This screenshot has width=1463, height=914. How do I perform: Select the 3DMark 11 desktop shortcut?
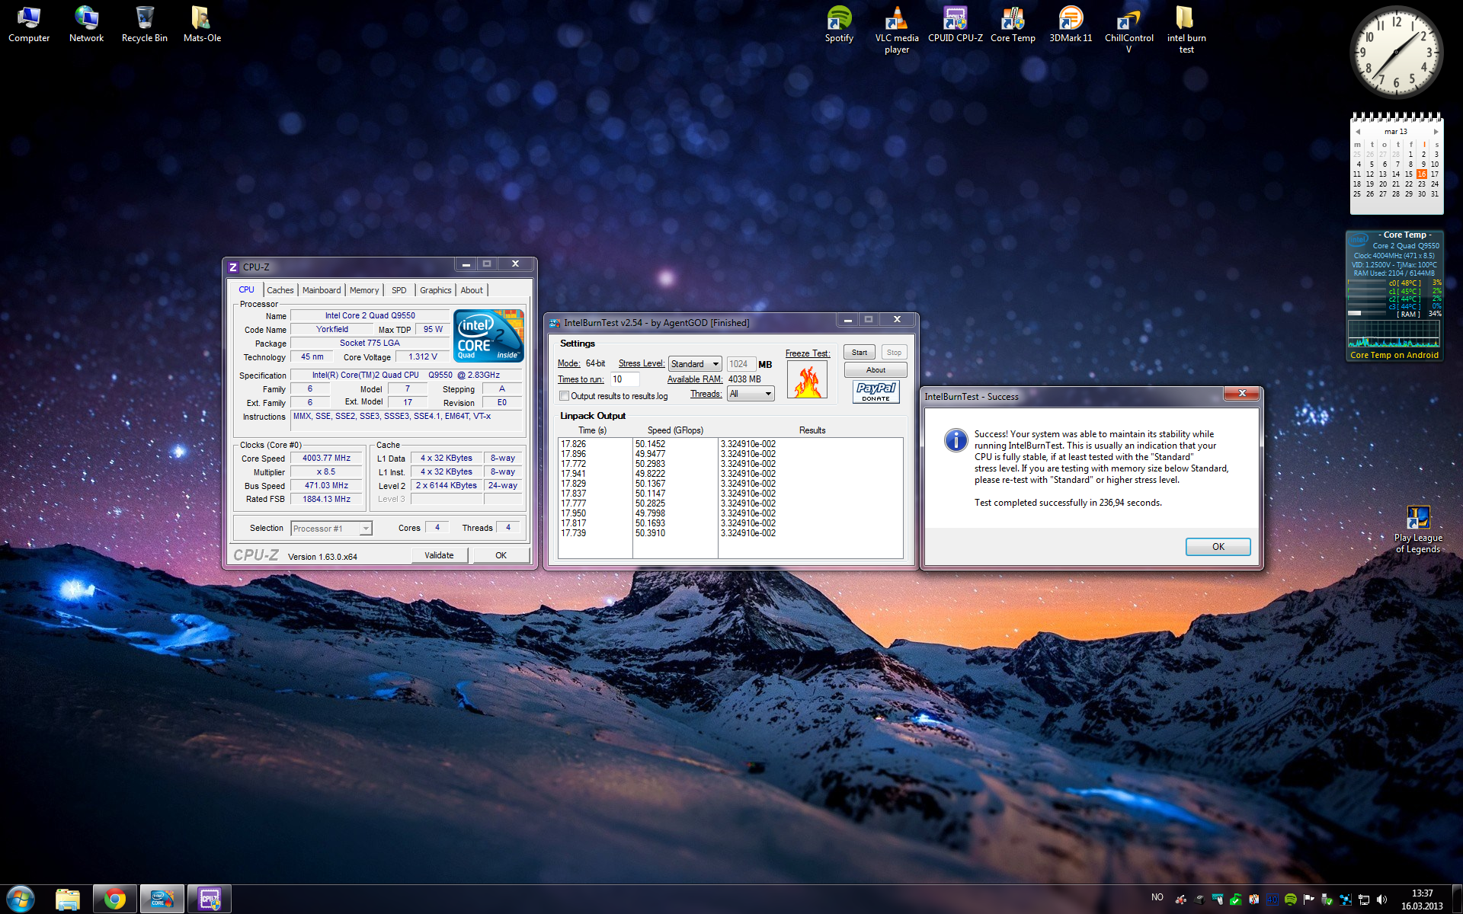click(x=1071, y=24)
